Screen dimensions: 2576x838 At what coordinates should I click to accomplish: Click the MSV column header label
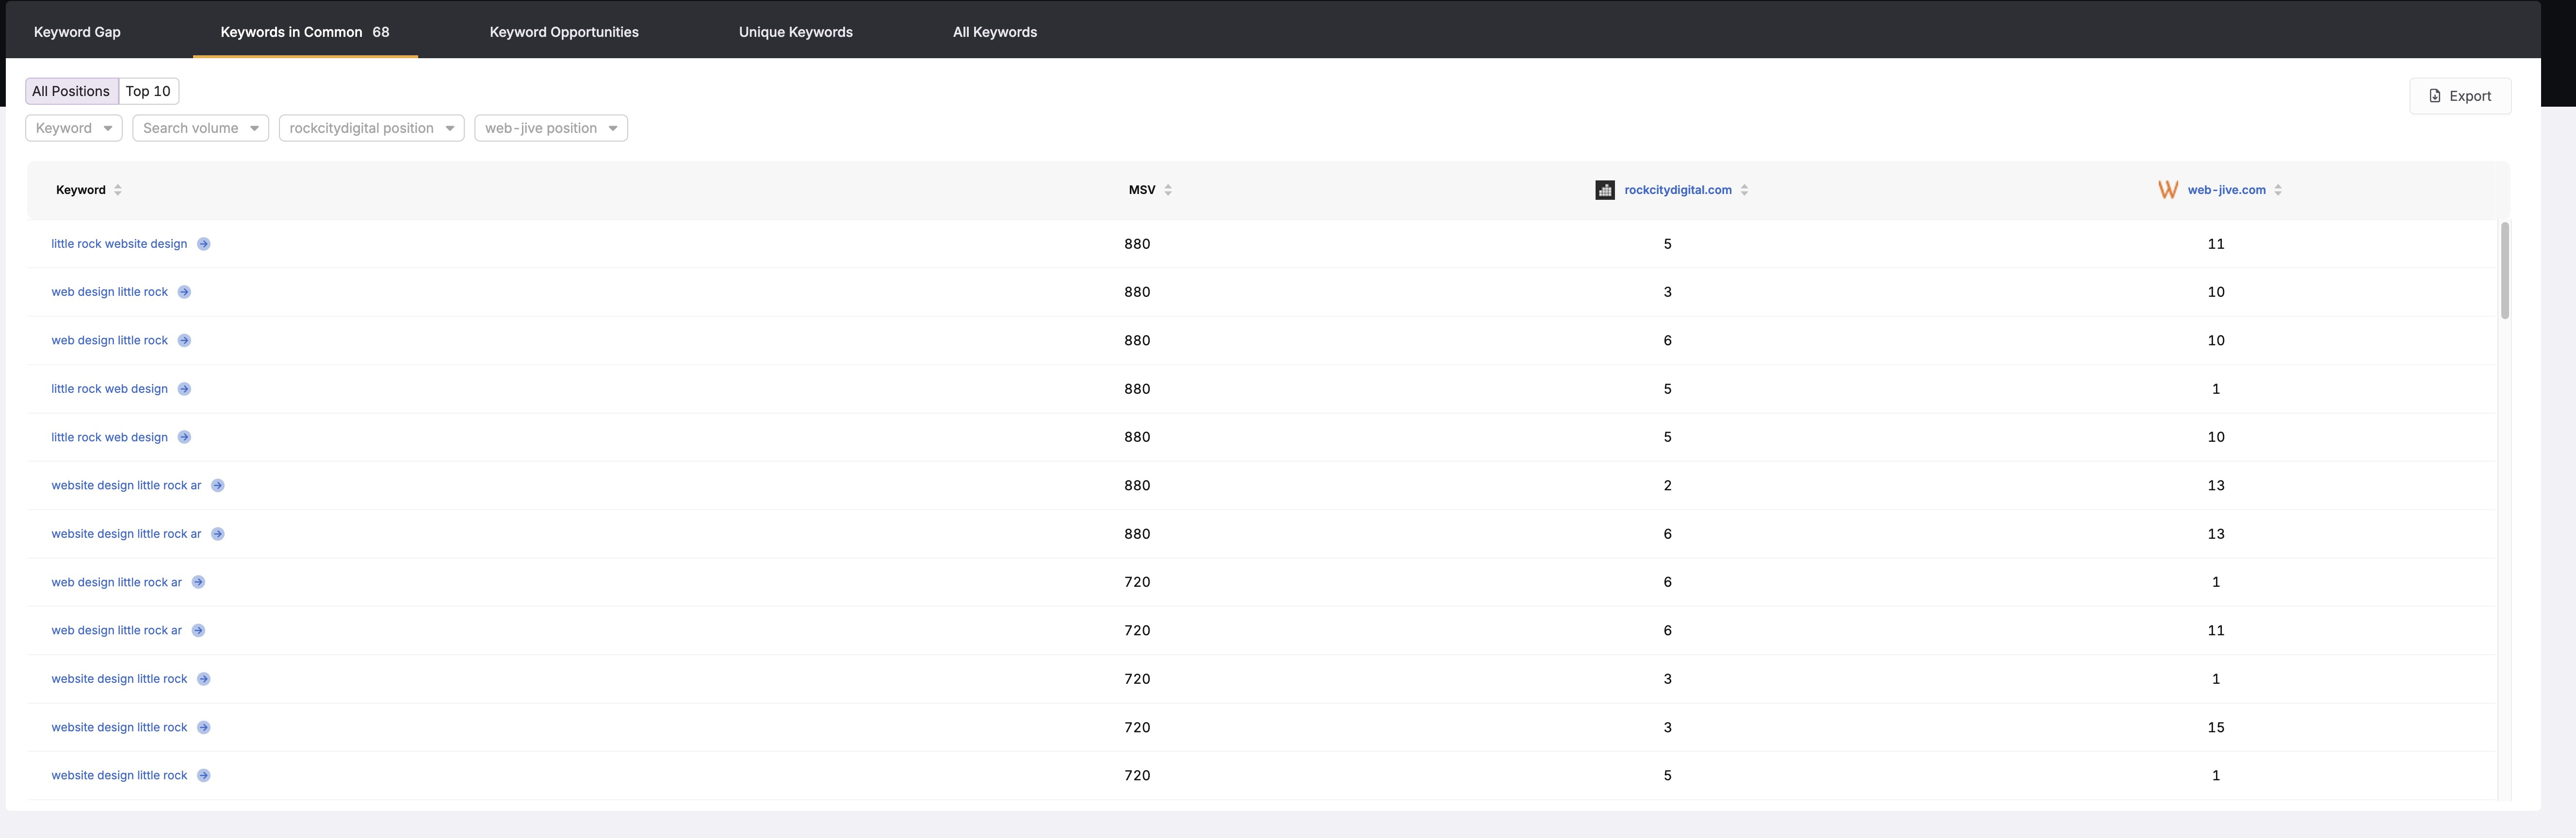click(1142, 190)
